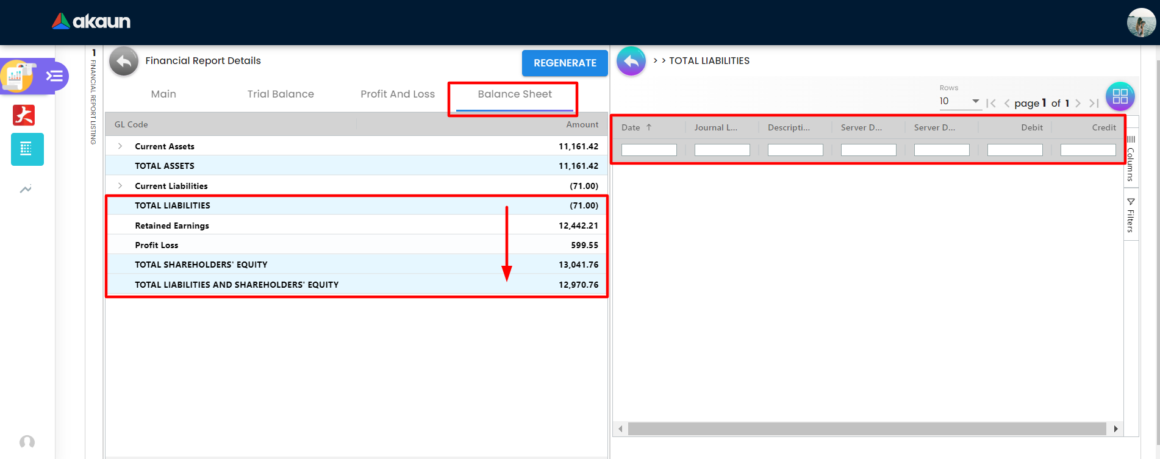Open the trend chart sidebar icon
Viewport: 1160px width, 459px height.
[26, 190]
